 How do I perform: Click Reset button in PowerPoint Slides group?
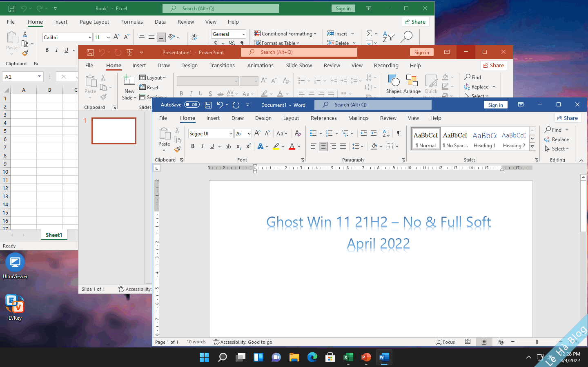click(149, 87)
